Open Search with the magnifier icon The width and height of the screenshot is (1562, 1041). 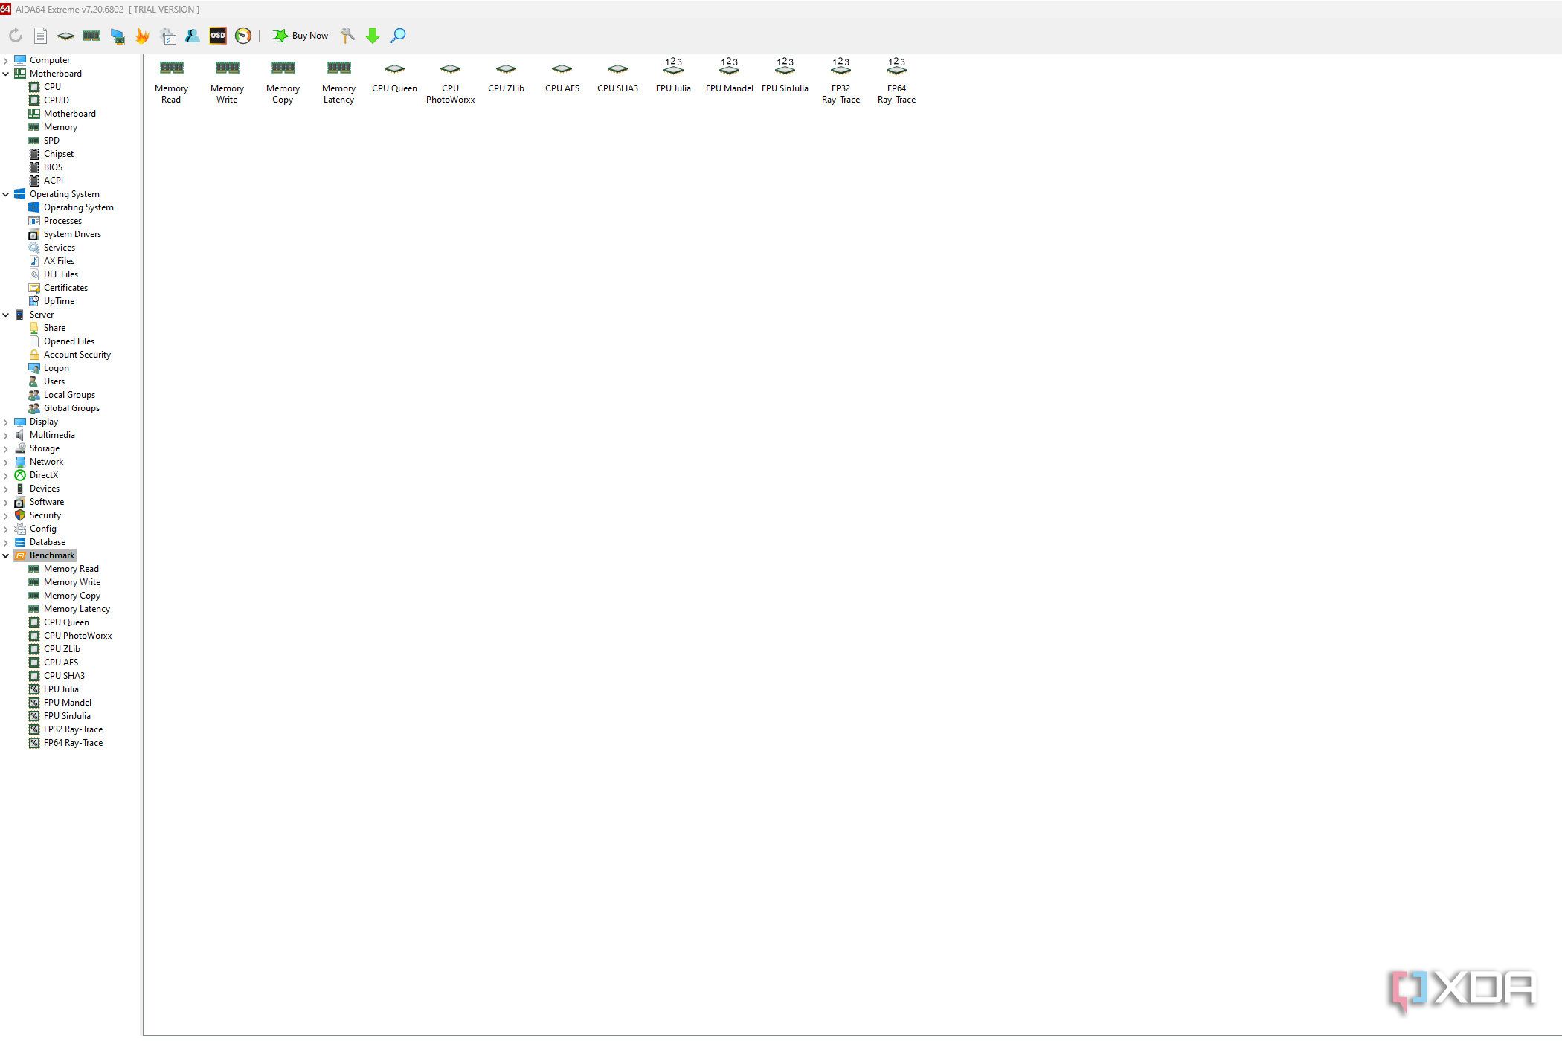click(x=399, y=36)
